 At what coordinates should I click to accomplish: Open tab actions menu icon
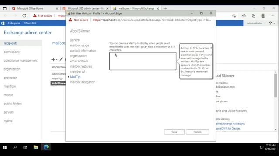[5, 8]
